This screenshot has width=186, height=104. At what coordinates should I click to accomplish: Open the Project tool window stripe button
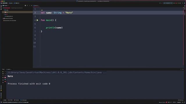pyautogui.click(x=1, y=7)
